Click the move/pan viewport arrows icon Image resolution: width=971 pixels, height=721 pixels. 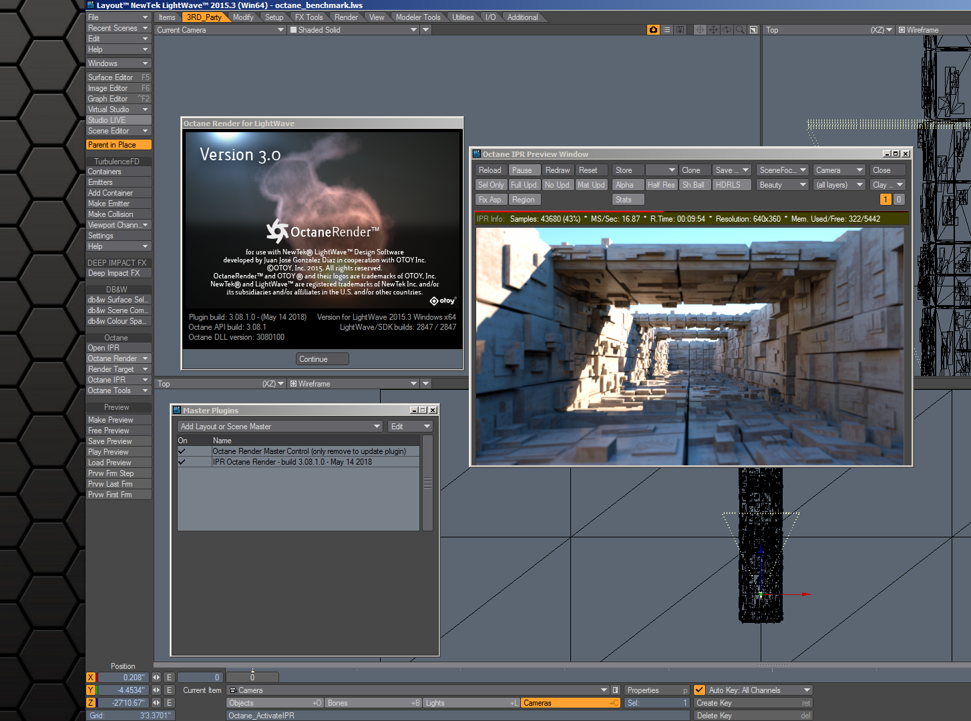(713, 30)
